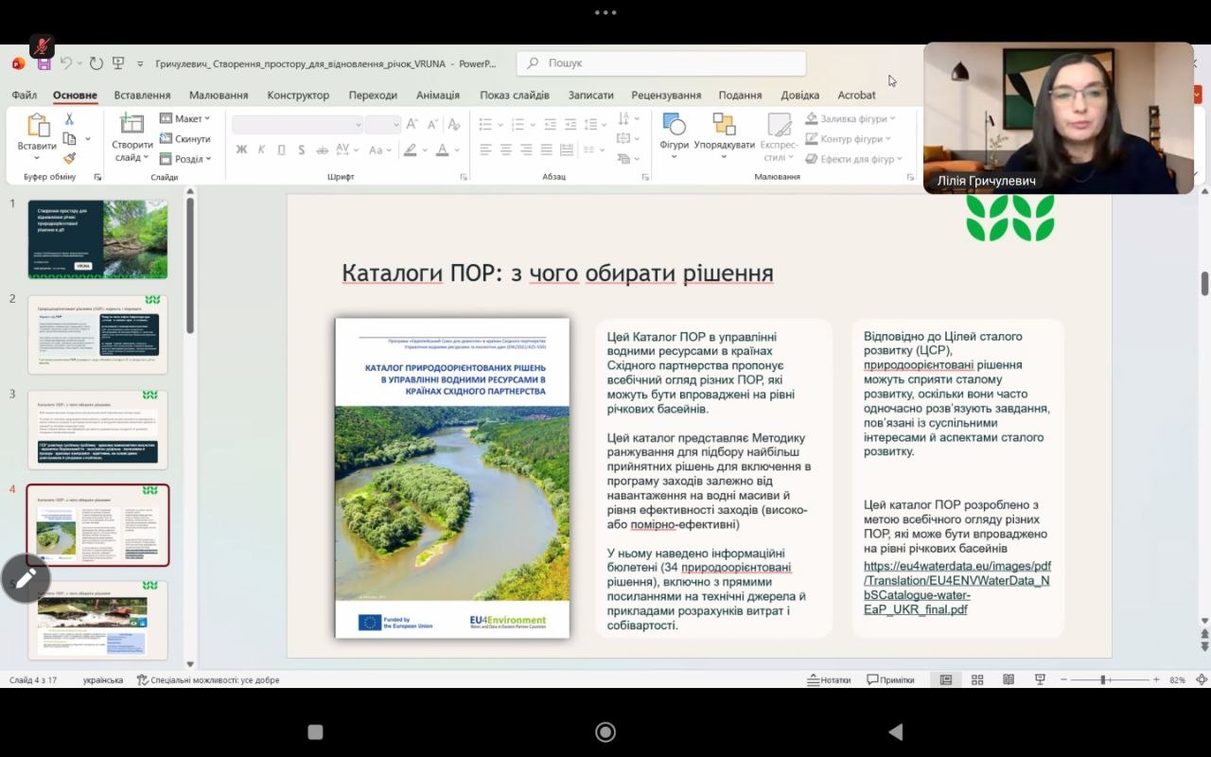Select the Format Painter brush icon
Image resolution: width=1211 pixels, height=757 pixels.
pos(69,157)
